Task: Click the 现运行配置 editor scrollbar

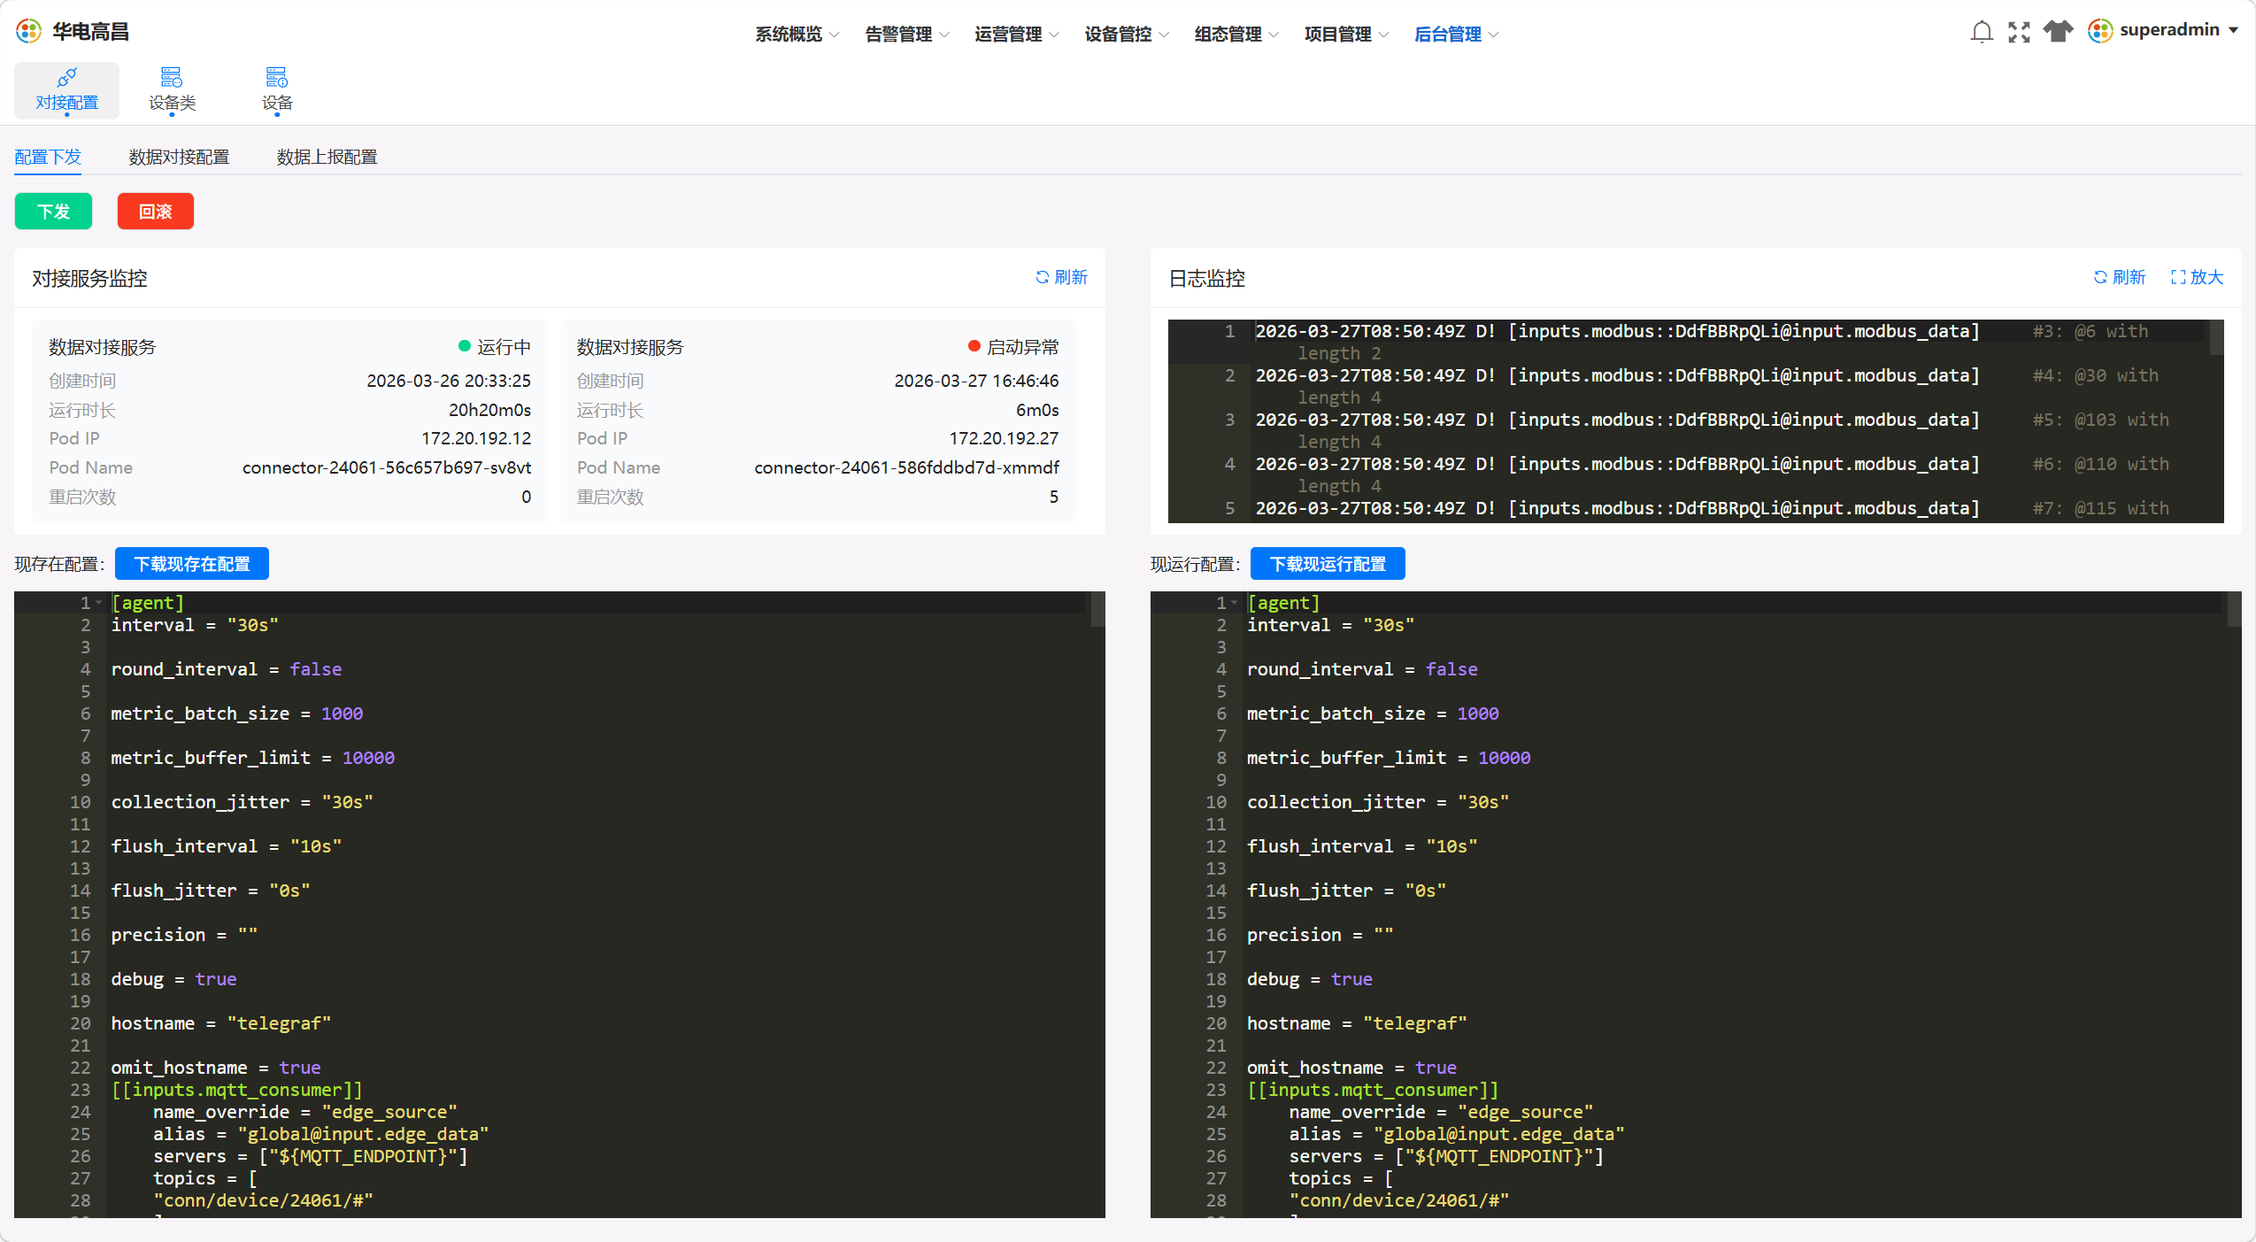Action: pyautogui.click(x=2235, y=610)
